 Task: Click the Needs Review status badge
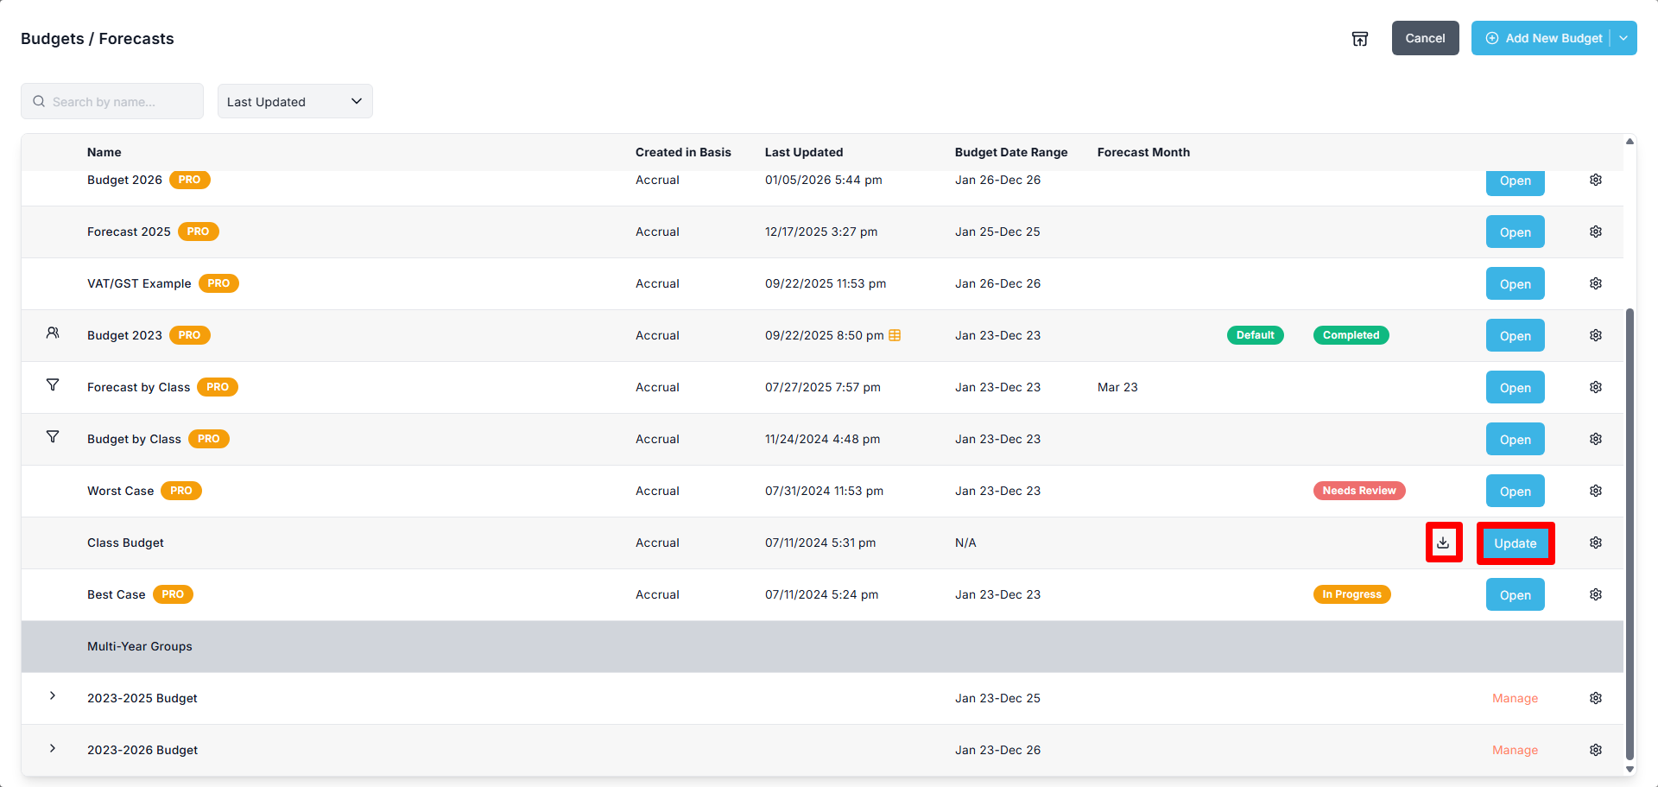click(x=1358, y=491)
